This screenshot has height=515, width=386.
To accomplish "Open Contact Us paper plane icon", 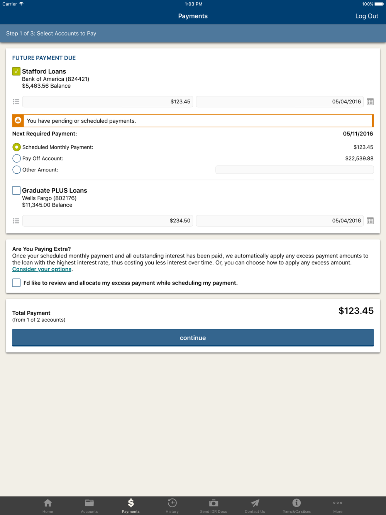I will click(x=255, y=503).
